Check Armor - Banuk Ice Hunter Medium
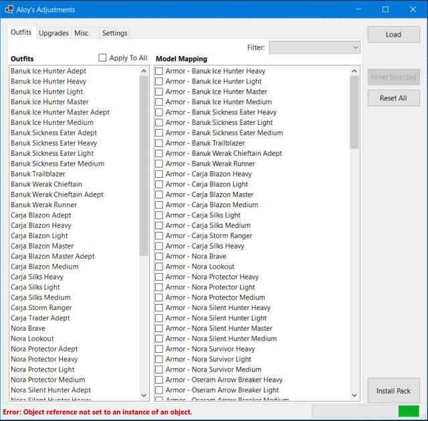Screen dimensions: 428x421 click(159, 102)
